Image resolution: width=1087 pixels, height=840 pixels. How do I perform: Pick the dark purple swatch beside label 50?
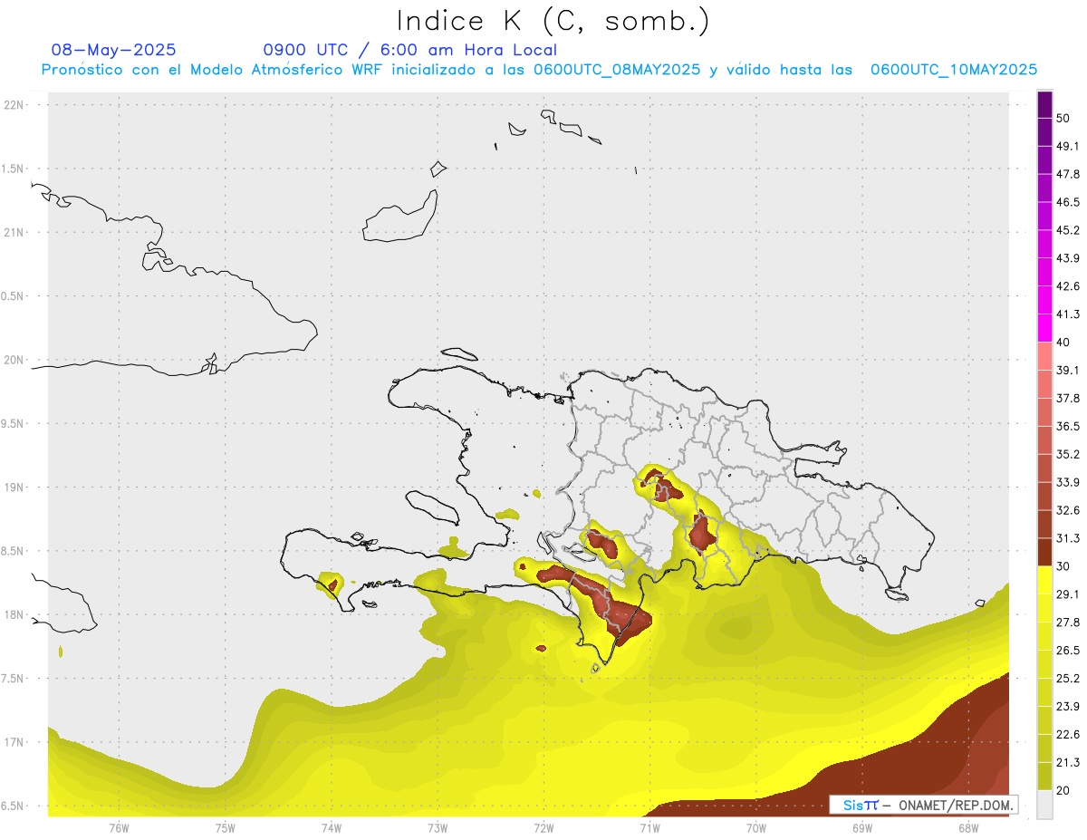1044,106
